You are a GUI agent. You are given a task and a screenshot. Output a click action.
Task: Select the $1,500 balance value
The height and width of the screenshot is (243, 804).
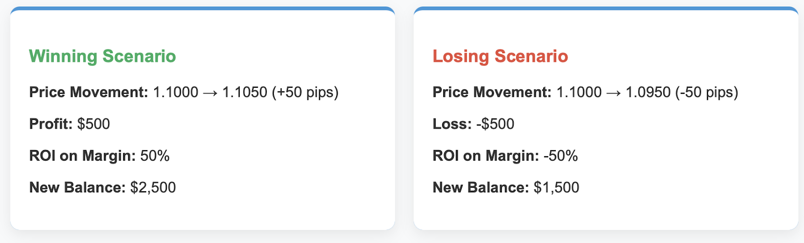tap(556, 187)
